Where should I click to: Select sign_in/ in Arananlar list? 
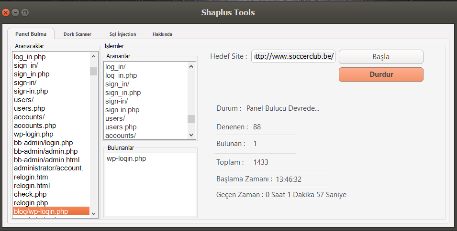[146, 84]
